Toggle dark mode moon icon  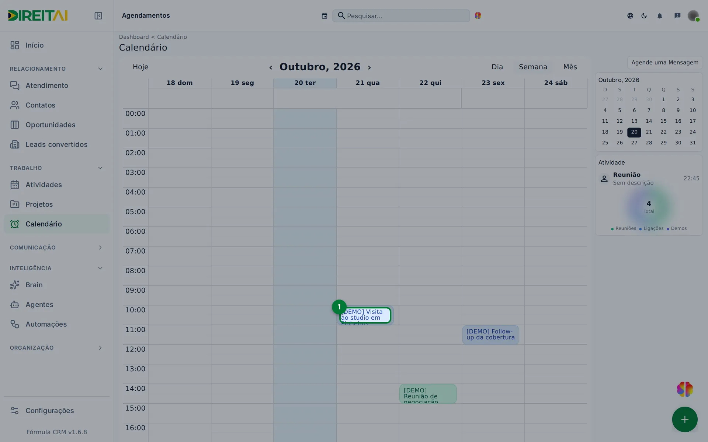coord(644,16)
